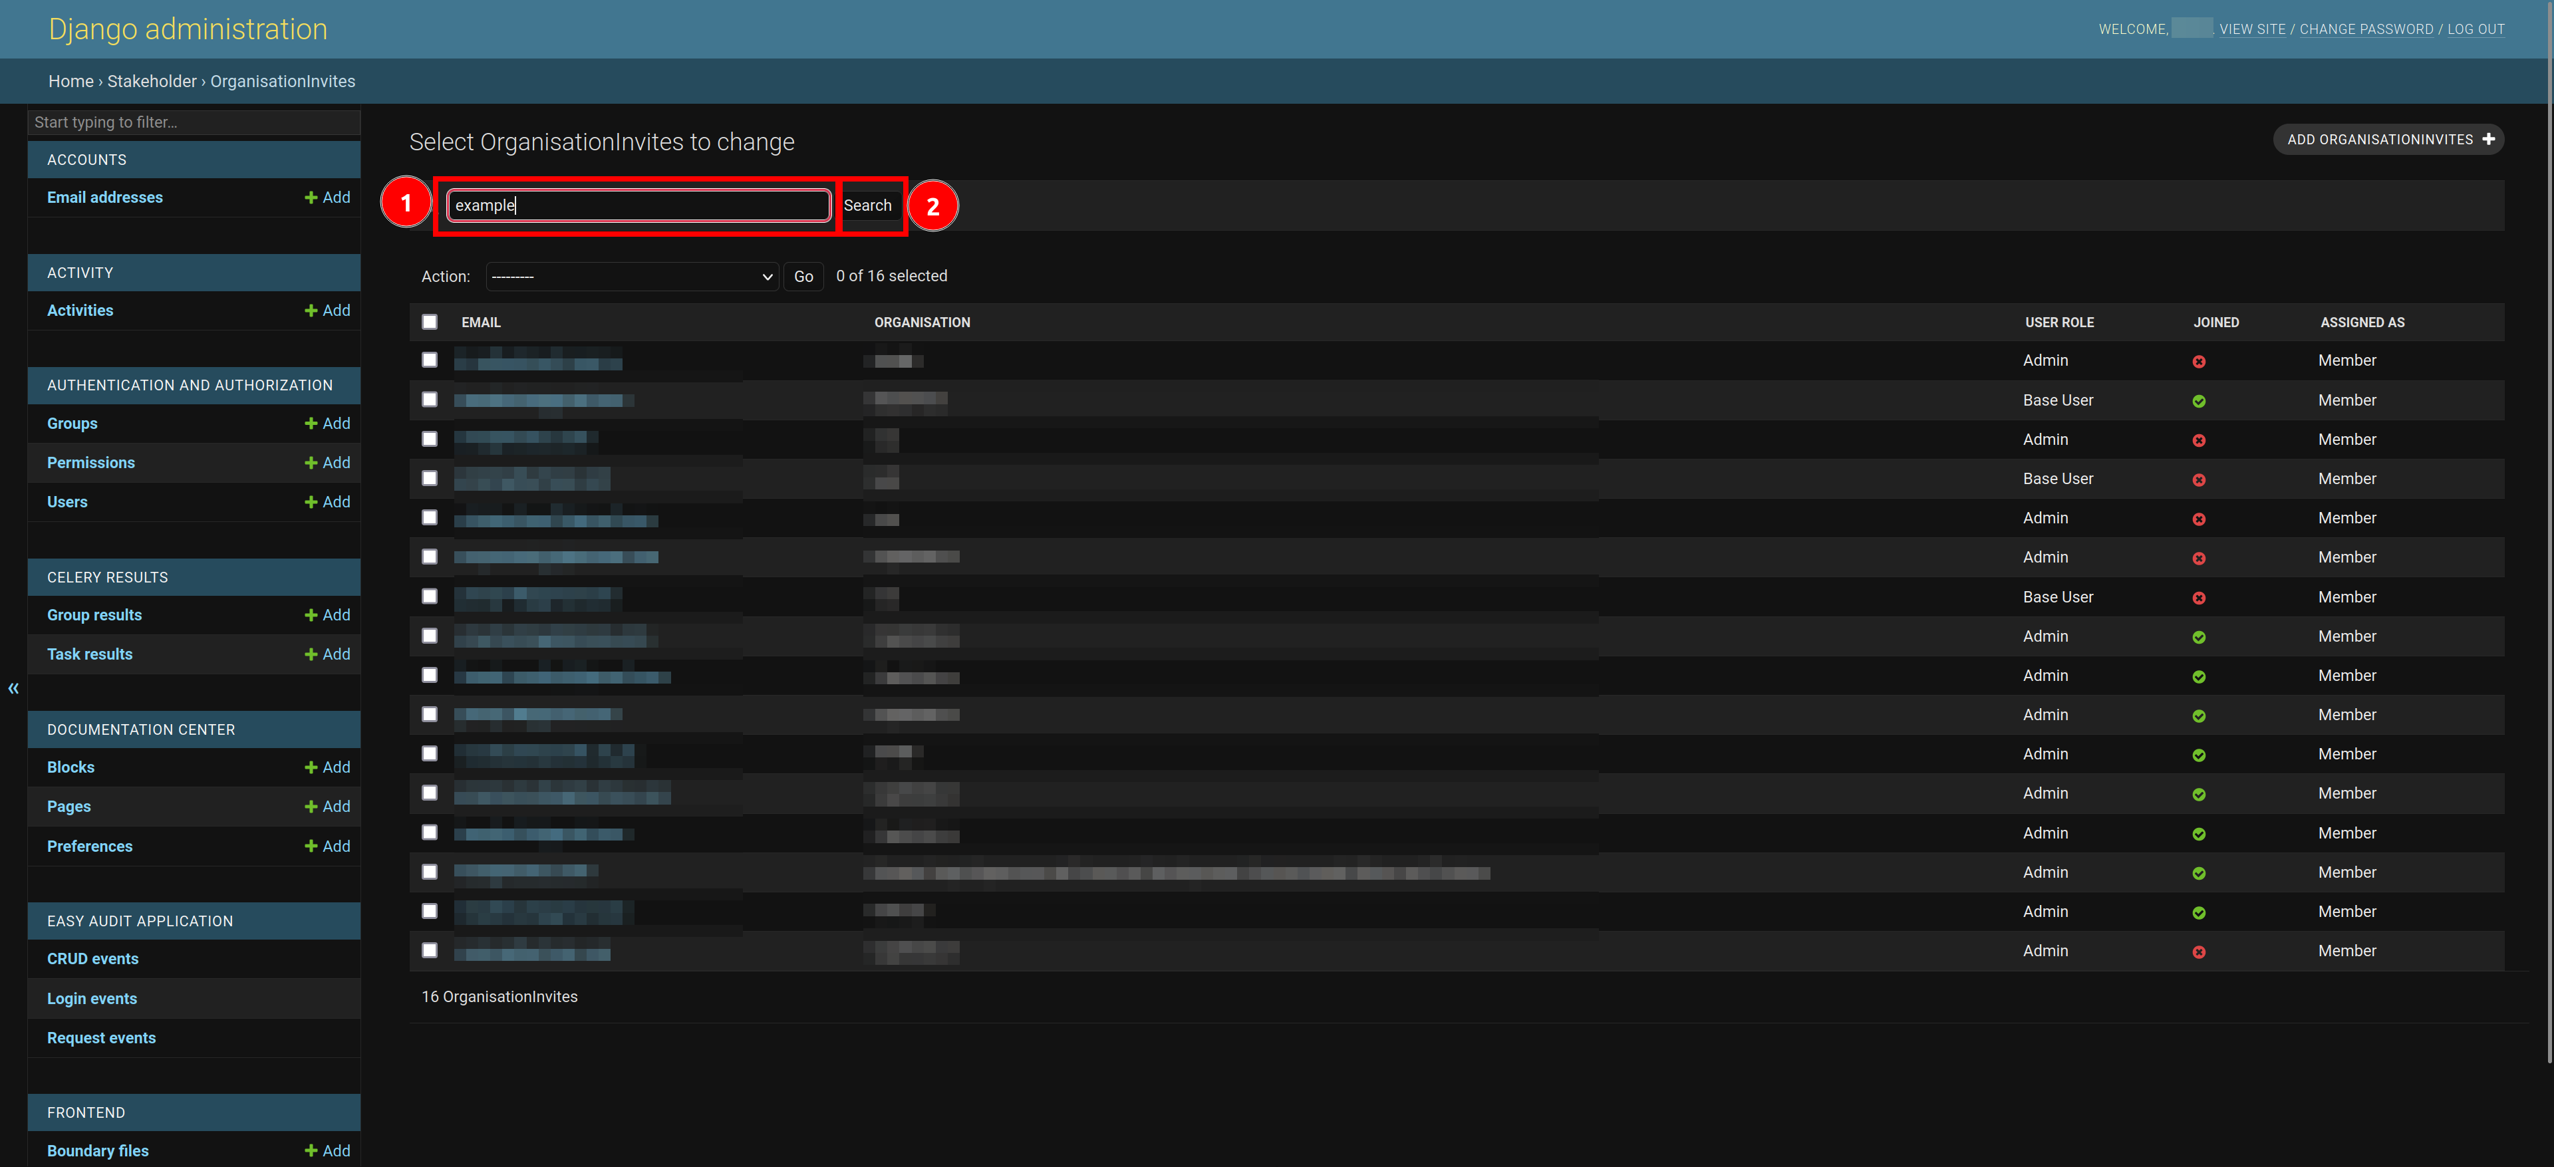
Task: Check the second row checkbox (Base User)
Action: tap(429, 400)
